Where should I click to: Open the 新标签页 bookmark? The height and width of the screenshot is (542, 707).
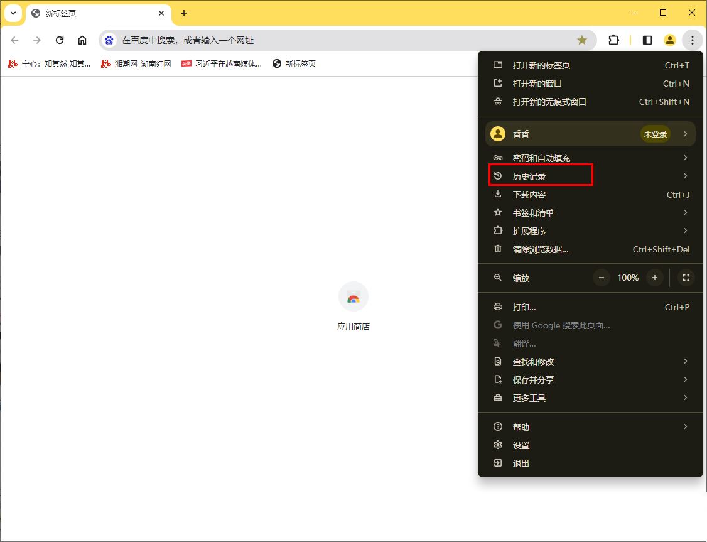(294, 63)
